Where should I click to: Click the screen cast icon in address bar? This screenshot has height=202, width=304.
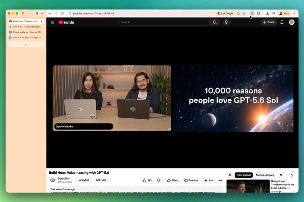(x=238, y=13)
